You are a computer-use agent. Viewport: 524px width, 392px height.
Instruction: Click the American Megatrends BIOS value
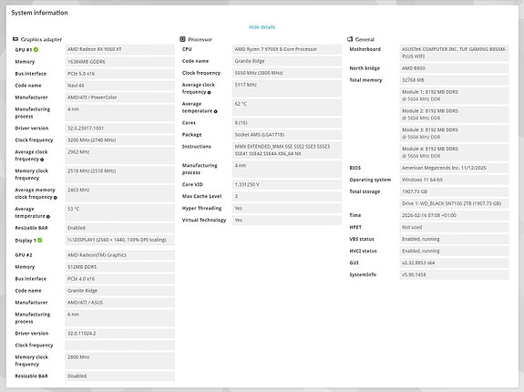point(454,168)
